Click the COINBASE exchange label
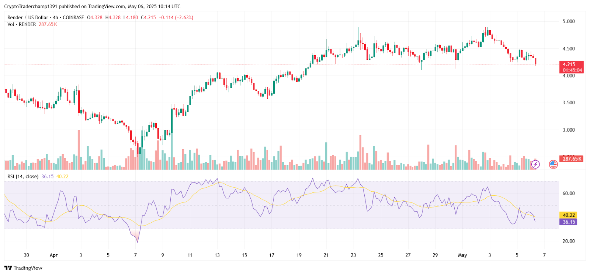This screenshot has width=590, height=275. point(73,17)
